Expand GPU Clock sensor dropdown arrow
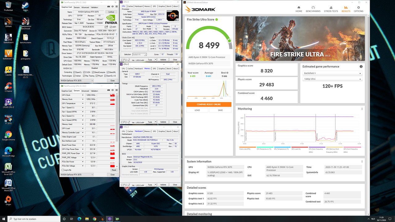 83,95
